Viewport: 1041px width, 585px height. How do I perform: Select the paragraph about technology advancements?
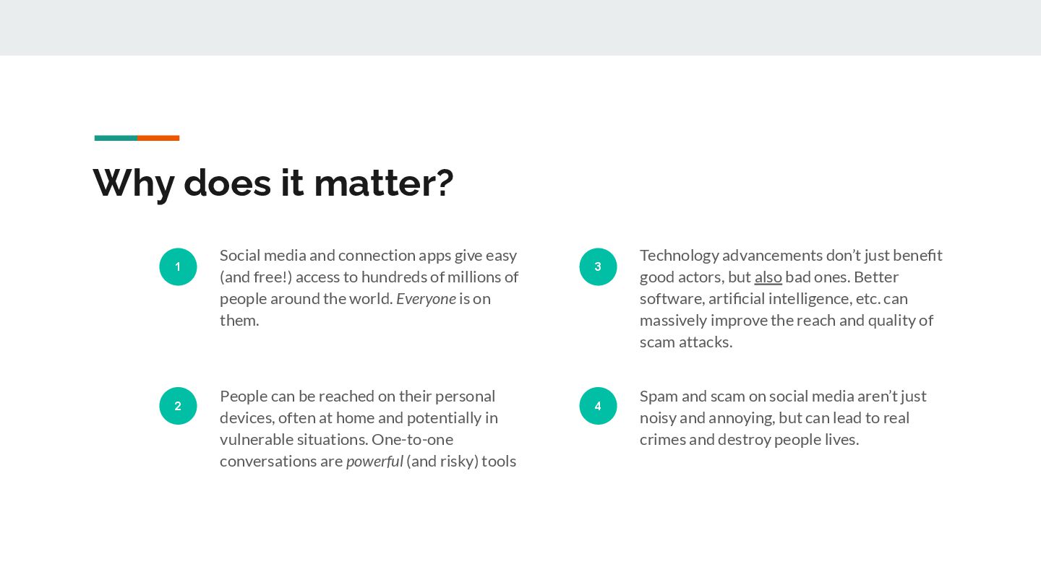[x=791, y=298]
